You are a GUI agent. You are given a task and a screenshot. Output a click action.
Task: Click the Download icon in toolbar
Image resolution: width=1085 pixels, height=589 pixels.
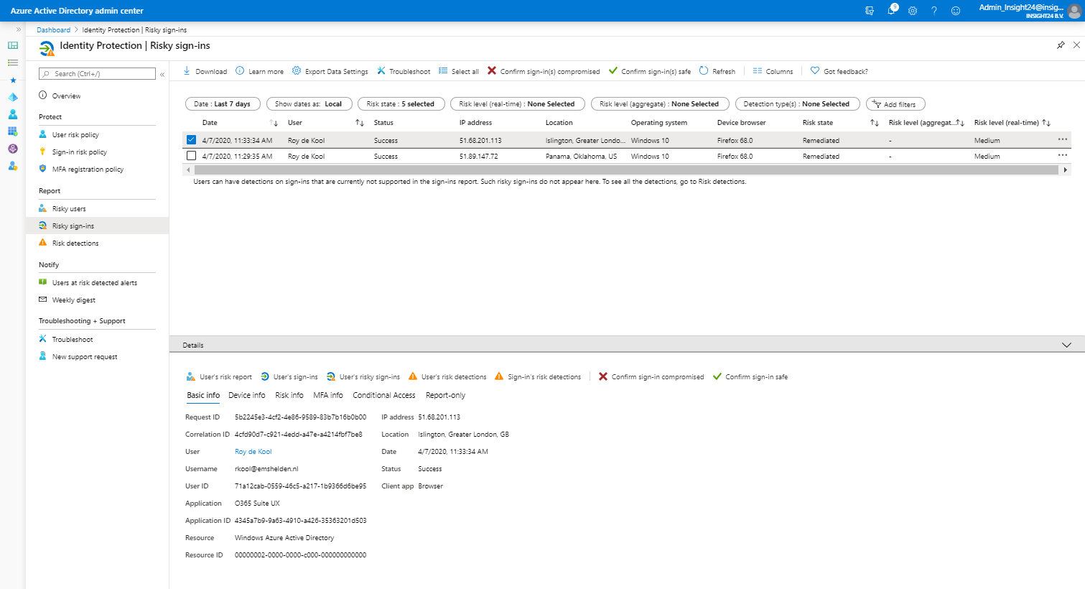187,71
